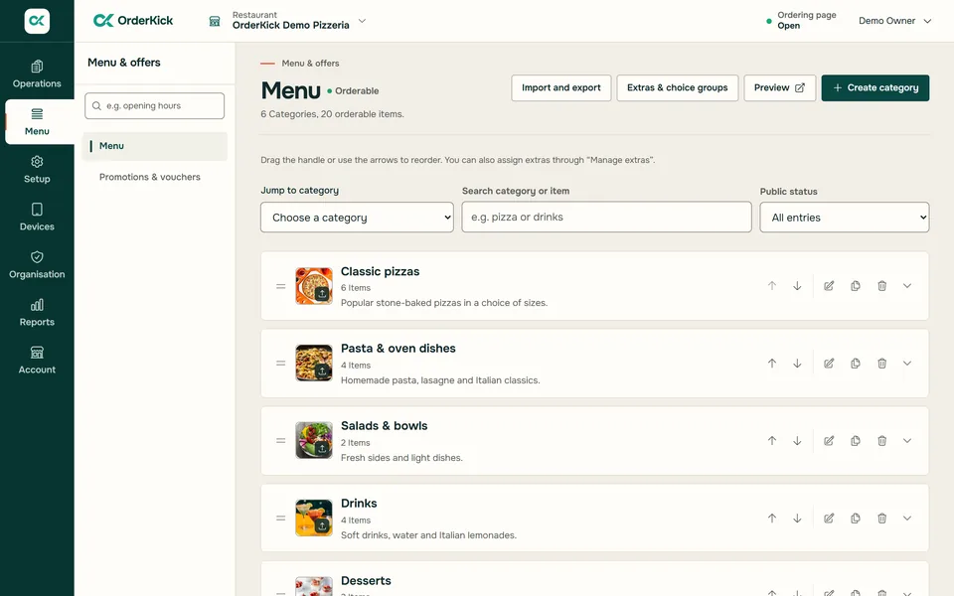Expand the Classic pizzas category
This screenshot has height=596, width=954.
click(x=907, y=286)
